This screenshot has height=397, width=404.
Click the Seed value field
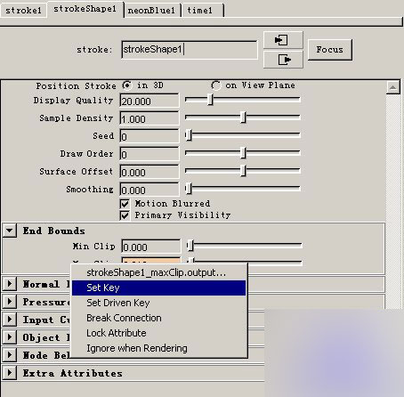(149, 136)
